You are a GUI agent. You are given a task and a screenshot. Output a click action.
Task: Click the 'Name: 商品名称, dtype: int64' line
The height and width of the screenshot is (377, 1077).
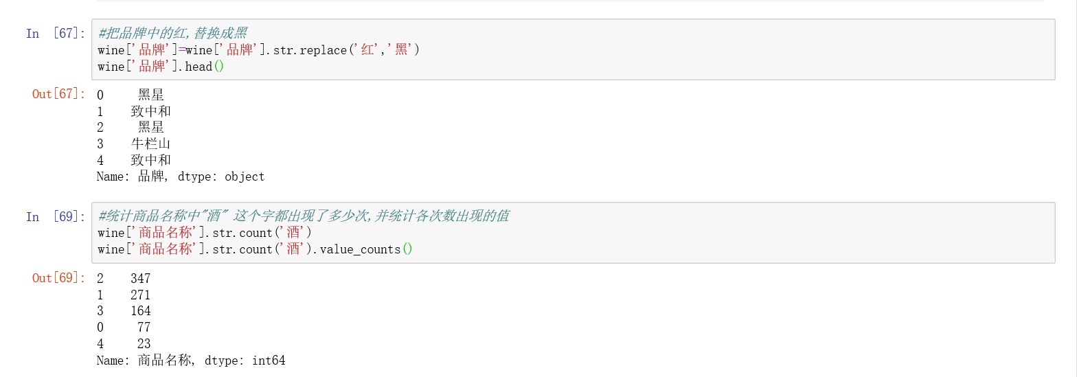click(x=191, y=361)
